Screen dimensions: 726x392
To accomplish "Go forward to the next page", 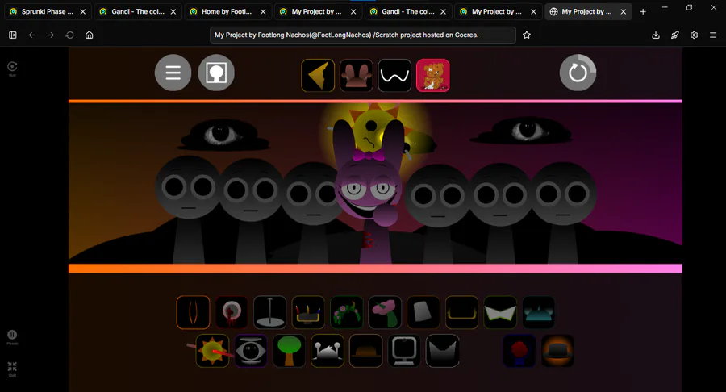I will click(51, 35).
